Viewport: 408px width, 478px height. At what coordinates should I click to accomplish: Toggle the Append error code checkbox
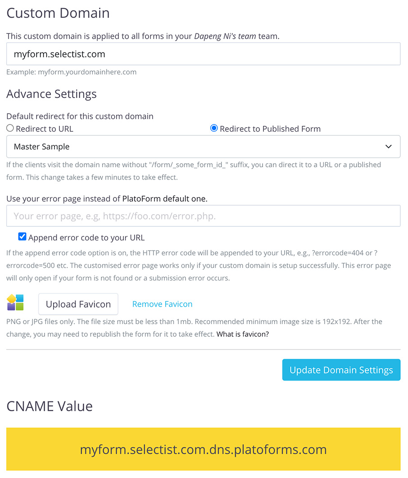point(22,237)
